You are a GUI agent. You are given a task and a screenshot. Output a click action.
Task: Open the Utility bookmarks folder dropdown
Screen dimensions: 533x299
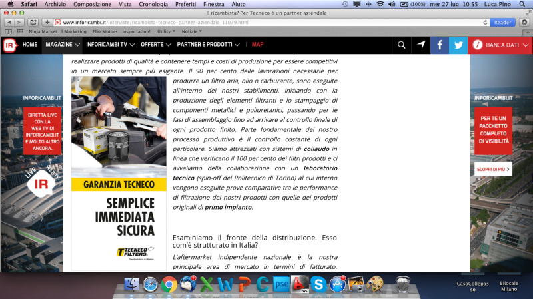tap(166, 31)
